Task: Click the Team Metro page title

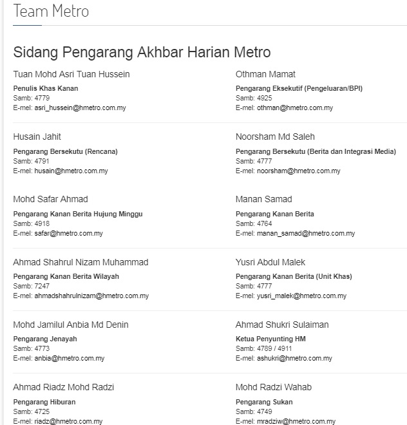Action: (51, 12)
